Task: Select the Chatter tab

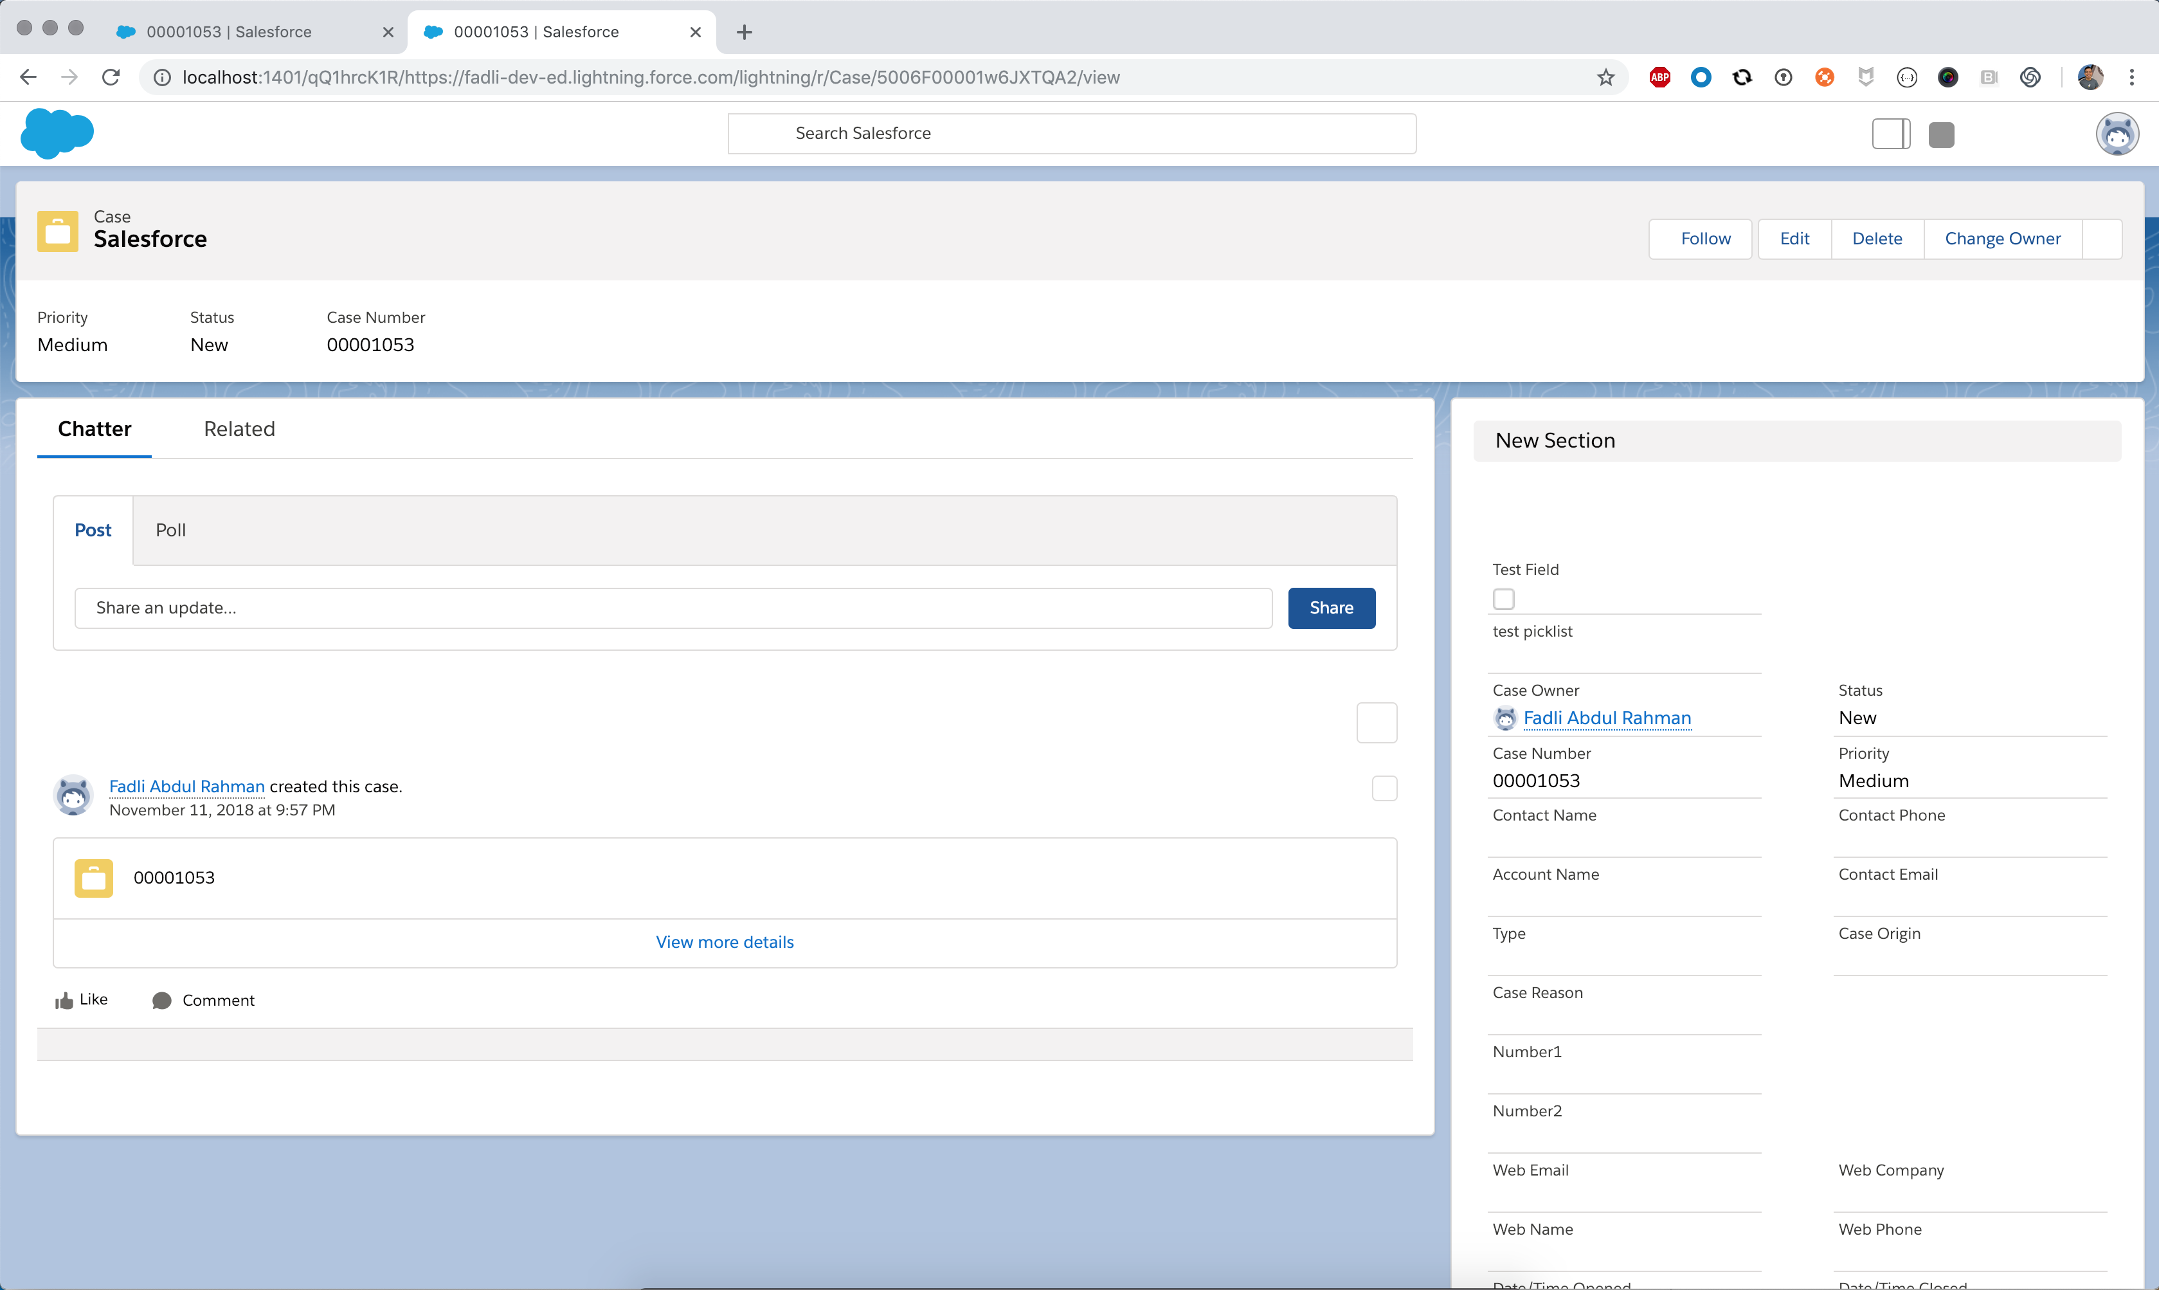Action: 94,430
